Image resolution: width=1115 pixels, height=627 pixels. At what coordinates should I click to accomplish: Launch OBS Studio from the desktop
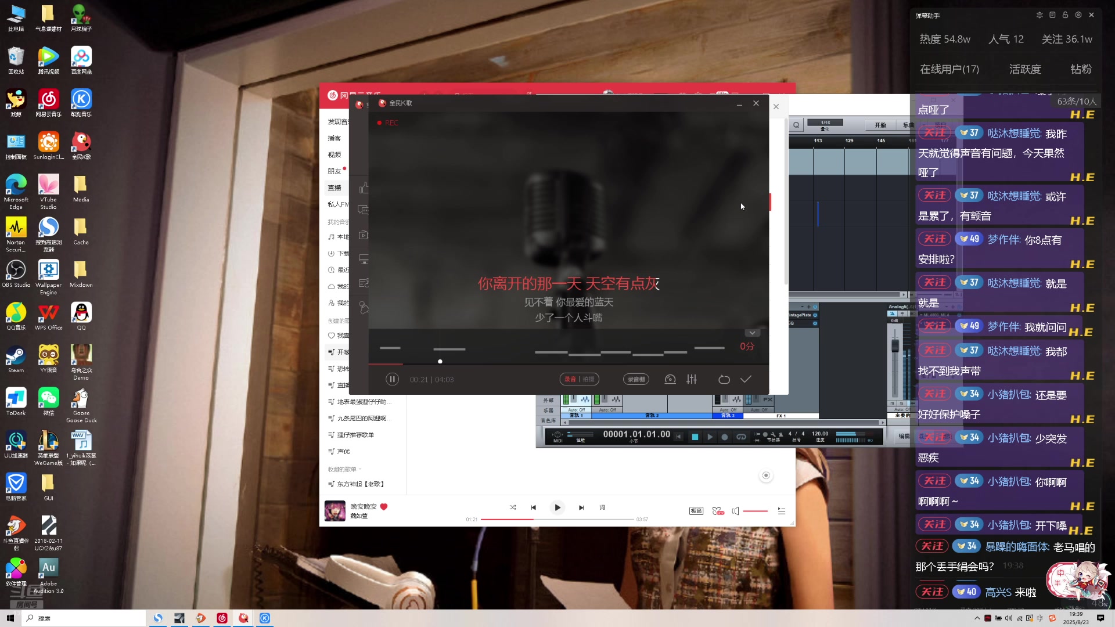(16, 273)
